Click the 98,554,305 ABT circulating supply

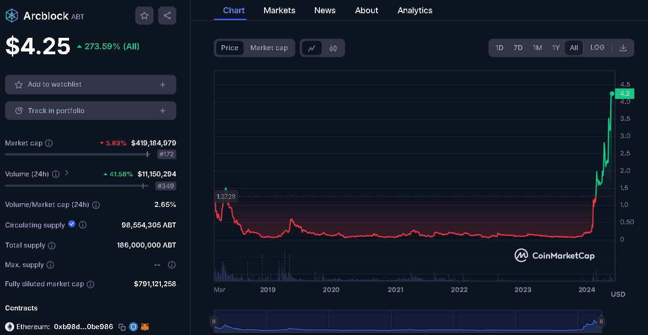(149, 225)
